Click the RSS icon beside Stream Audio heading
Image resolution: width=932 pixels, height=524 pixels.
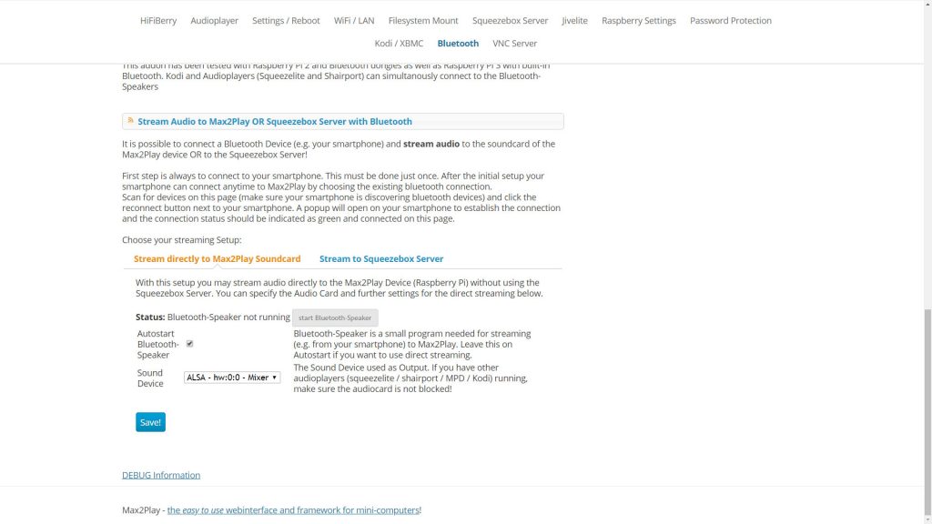click(x=131, y=121)
